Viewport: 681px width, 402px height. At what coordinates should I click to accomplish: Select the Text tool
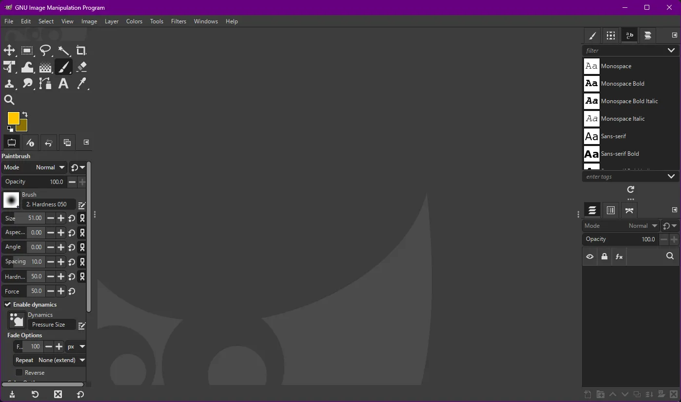coord(63,84)
